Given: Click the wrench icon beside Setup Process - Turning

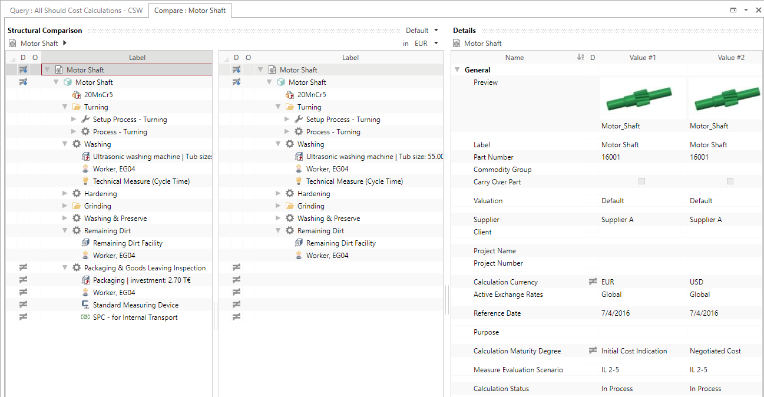Looking at the screenshot, I should (85, 120).
